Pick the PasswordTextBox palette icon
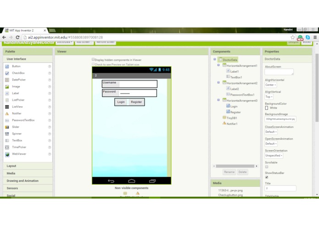 tap(7, 120)
